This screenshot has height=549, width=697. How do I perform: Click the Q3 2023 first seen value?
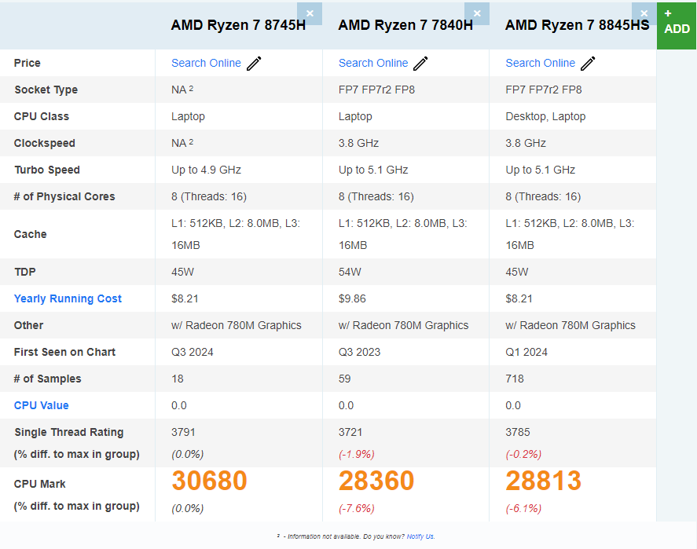pyautogui.click(x=360, y=352)
